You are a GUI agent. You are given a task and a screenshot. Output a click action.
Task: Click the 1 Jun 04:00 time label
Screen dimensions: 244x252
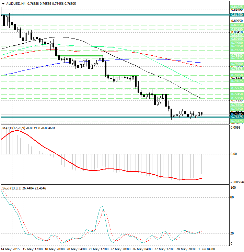(x=207, y=249)
